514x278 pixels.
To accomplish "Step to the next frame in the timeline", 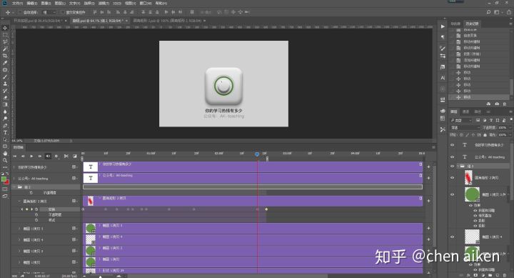I will tap(40, 157).
